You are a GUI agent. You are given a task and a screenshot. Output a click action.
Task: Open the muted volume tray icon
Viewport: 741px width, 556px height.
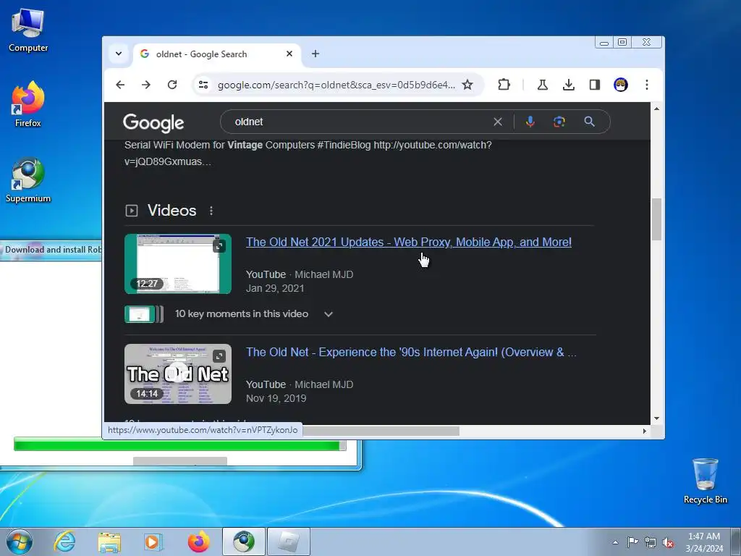coord(668,542)
